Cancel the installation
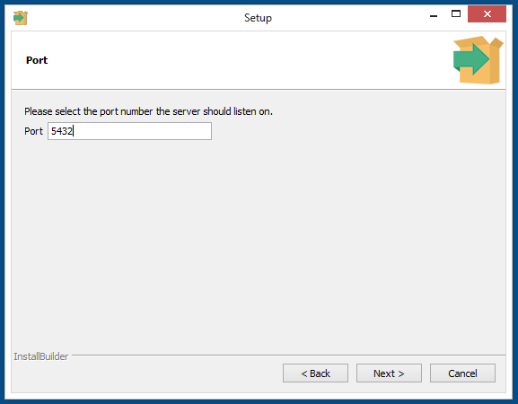The height and width of the screenshot is (404, 518). (x=462, y=373)
